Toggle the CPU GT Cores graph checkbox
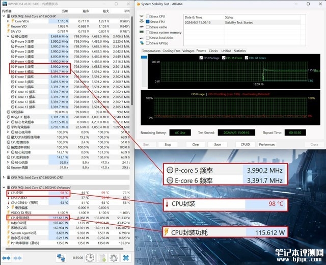Screen dimensions: 326x265 [x=247, y=58]
